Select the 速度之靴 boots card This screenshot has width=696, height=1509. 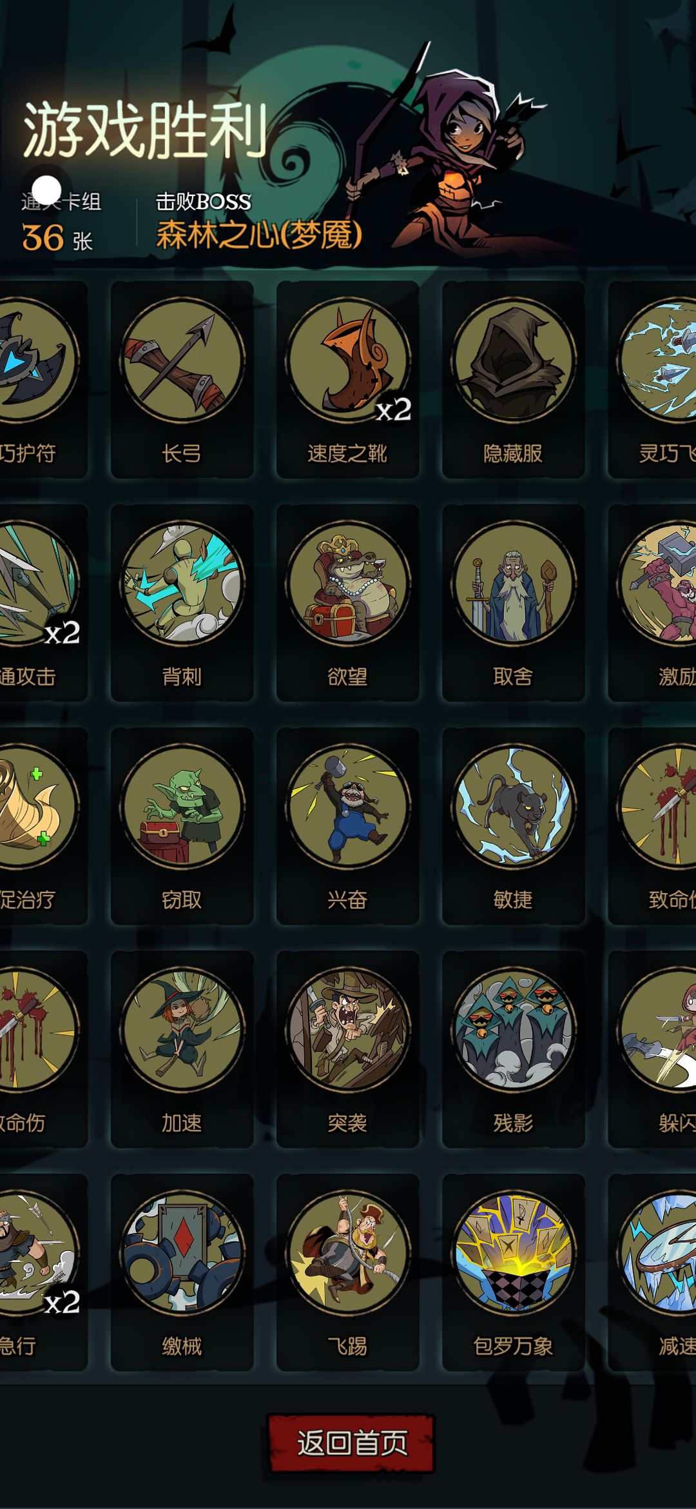pyautogui.click(x=348, y=379)
